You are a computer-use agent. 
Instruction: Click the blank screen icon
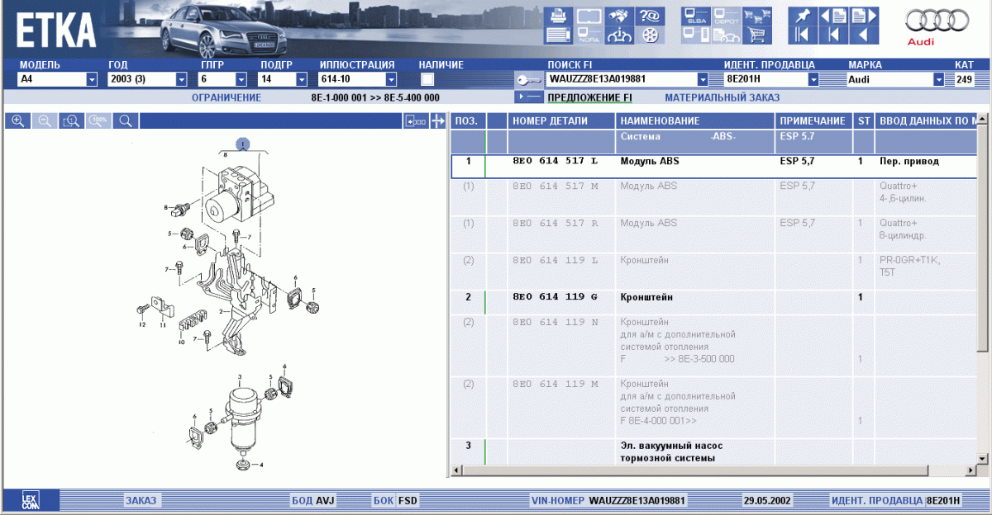(x=589, y=16)
